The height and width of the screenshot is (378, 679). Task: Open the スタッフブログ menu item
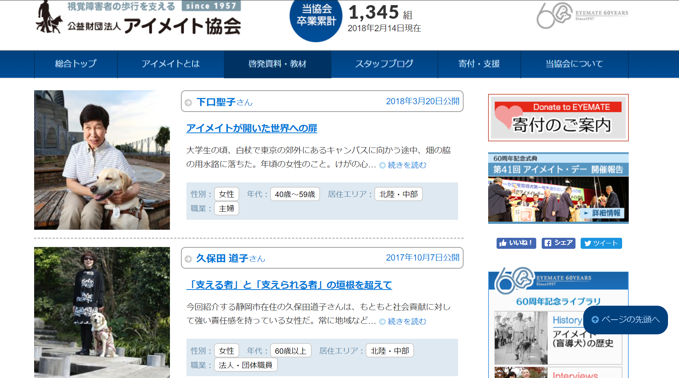click(x=384, y=64)
